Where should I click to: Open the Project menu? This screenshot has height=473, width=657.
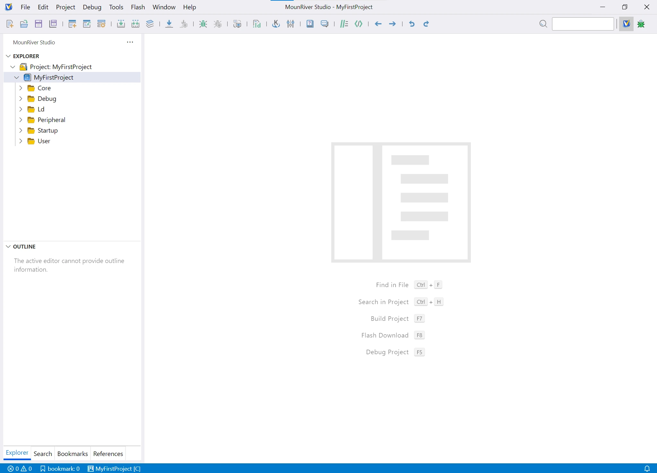tap(65, 7)
